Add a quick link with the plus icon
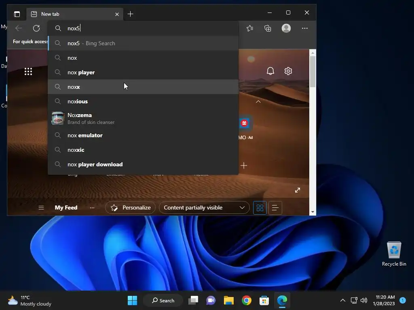The height and width of the screenshot is (310, 414). pyautogui.click(x=244, y=165)
